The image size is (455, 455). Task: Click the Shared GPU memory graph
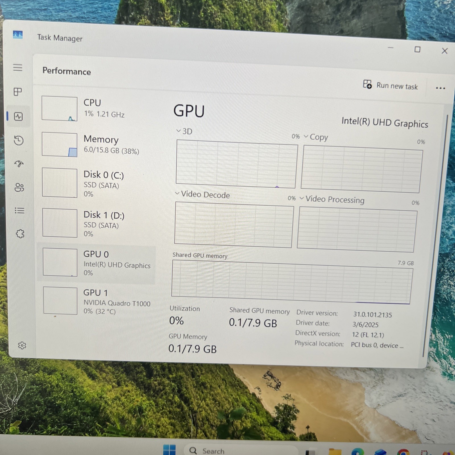[x=292, y=282]
